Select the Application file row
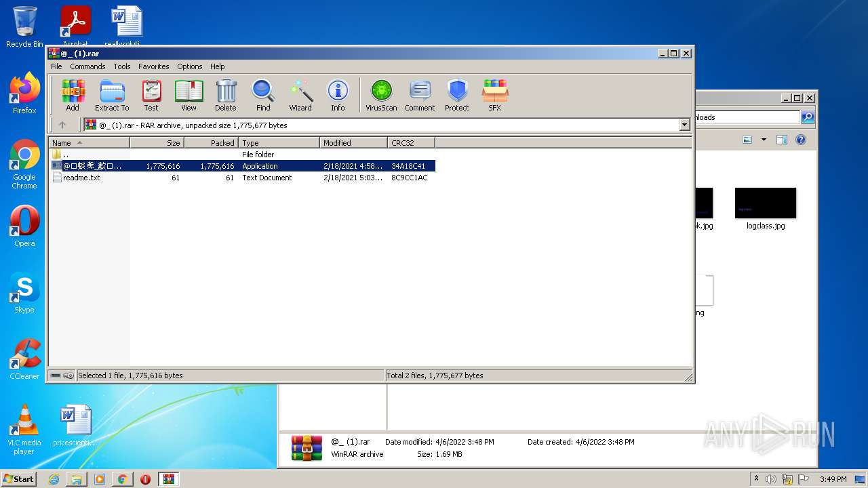The image size is (868, 488). (x=242, y=166)
